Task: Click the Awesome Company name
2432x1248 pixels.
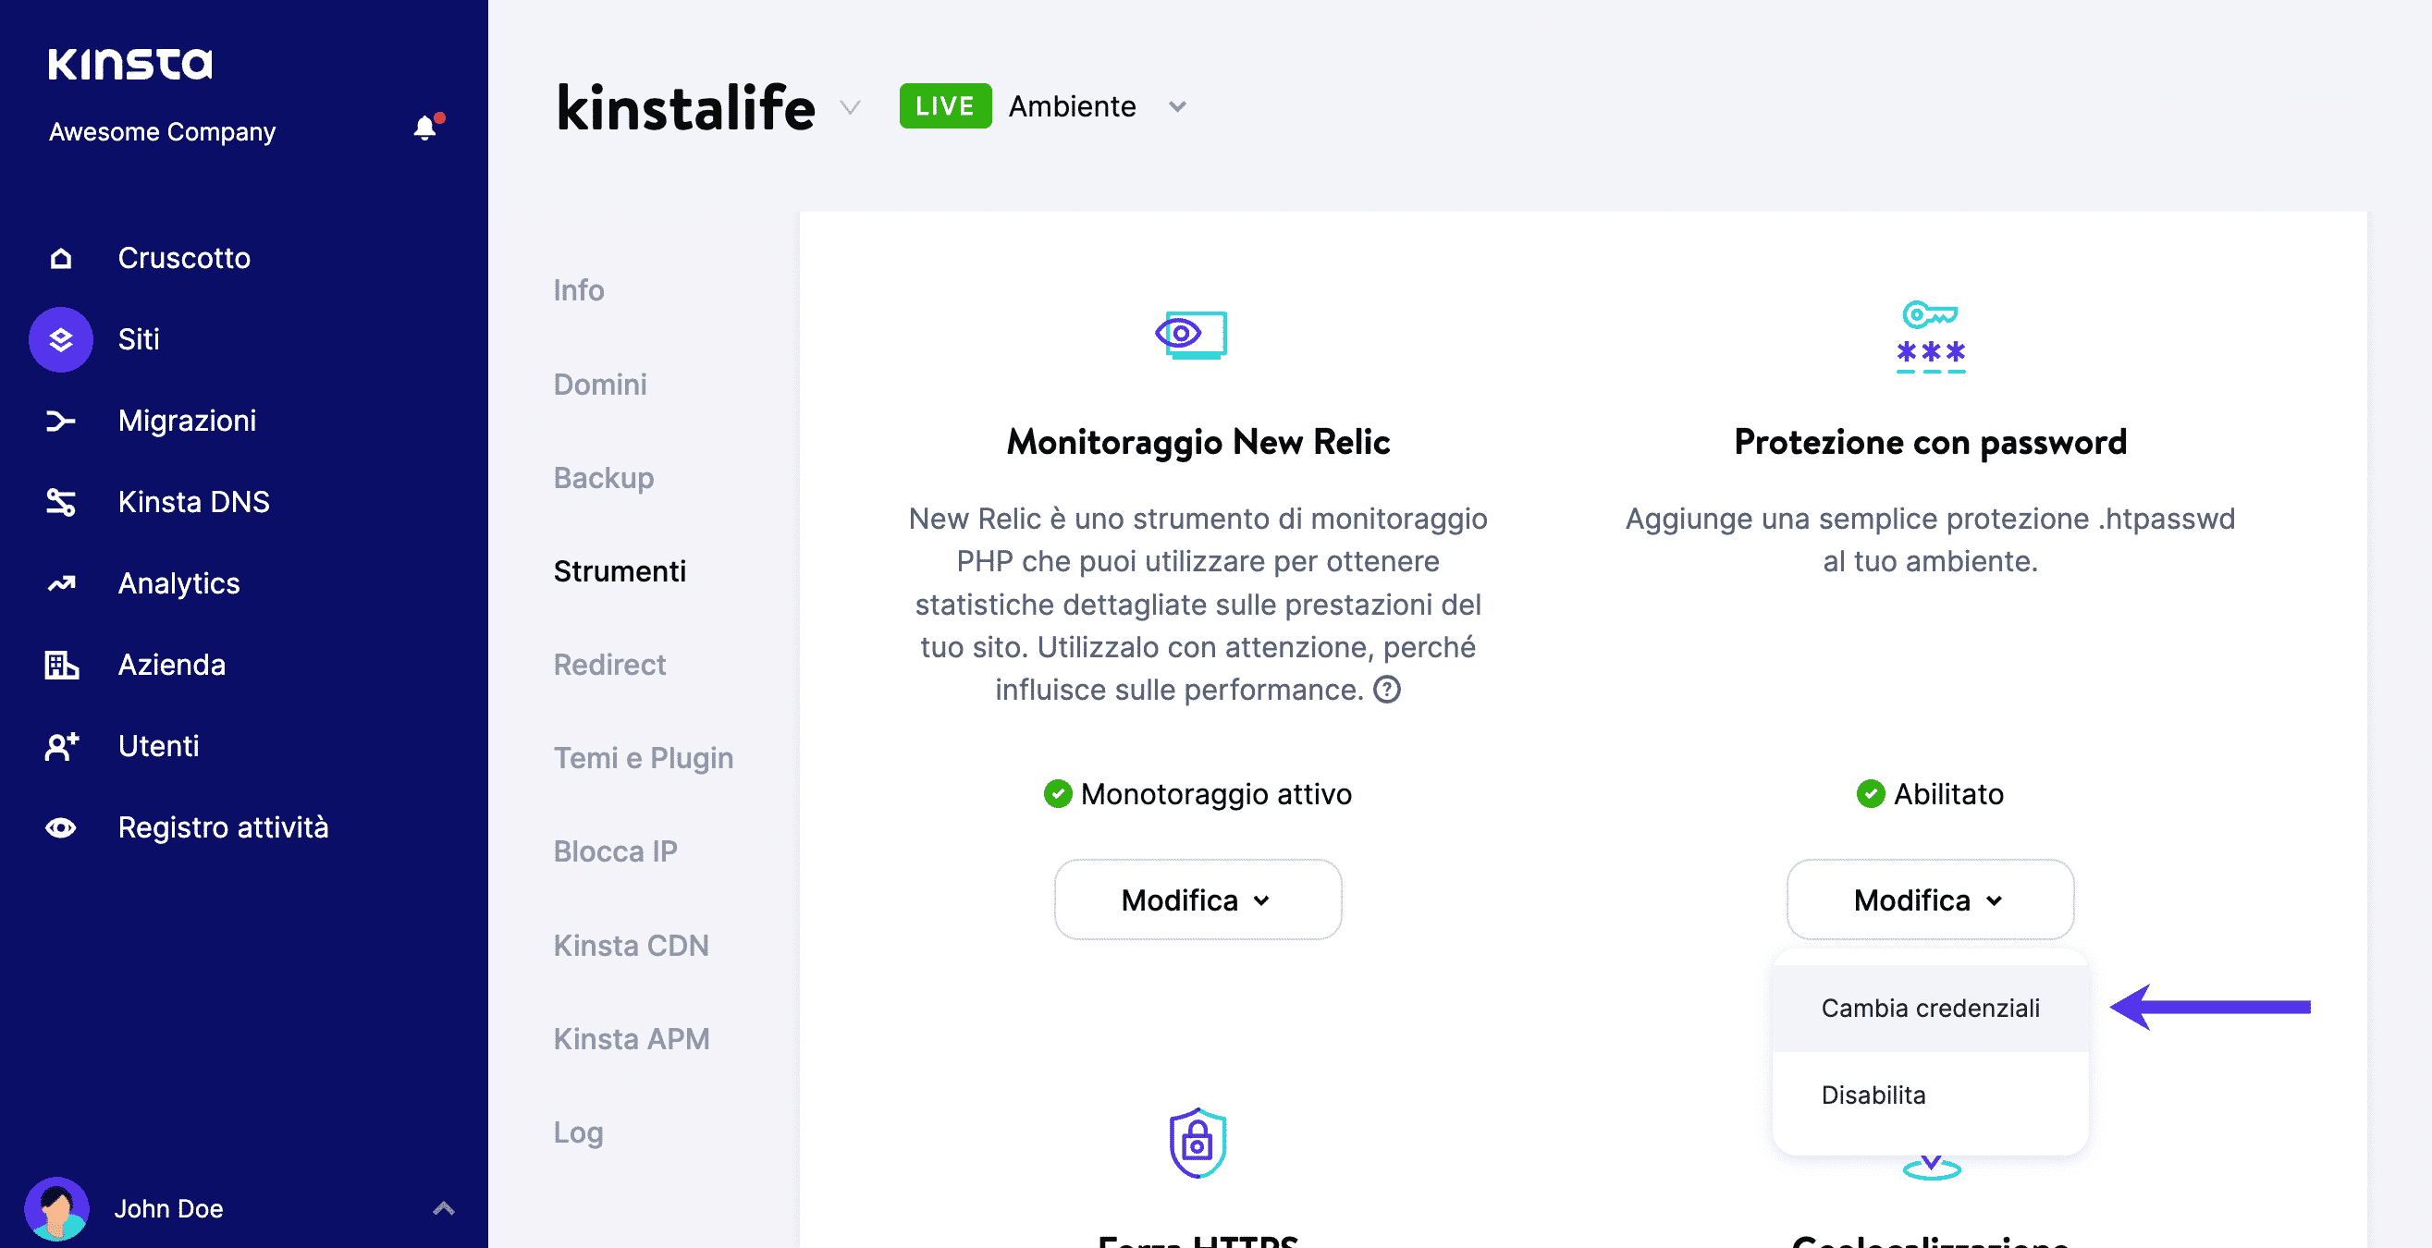Action: pyautogui.click(x=163, y=131)
